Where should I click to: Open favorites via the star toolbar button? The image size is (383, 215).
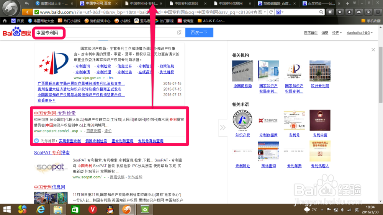click(340, 12)
